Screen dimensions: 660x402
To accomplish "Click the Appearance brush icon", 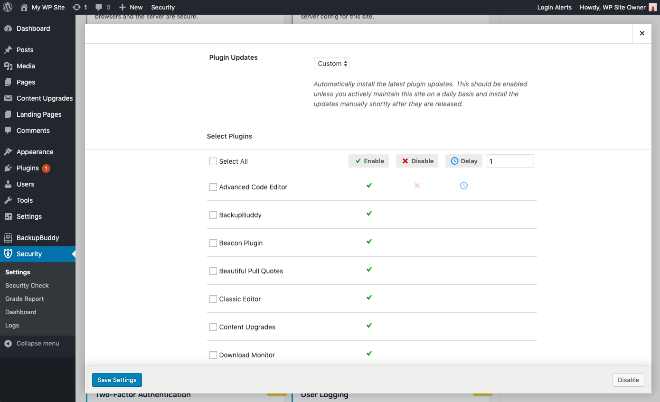I will [8, 152].
